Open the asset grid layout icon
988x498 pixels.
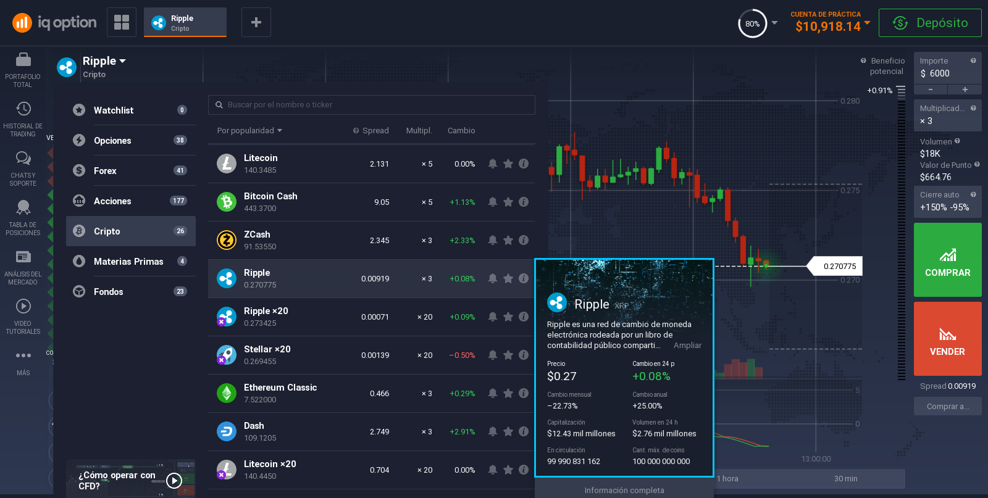pos(122,22)
